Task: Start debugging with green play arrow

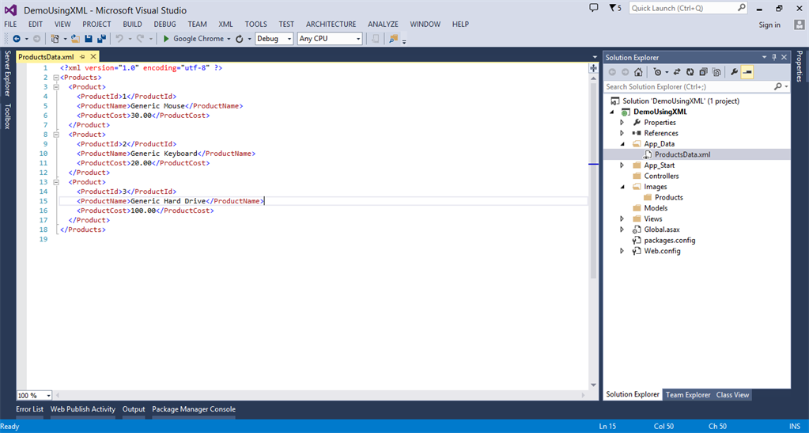Action: pos(166,38)
